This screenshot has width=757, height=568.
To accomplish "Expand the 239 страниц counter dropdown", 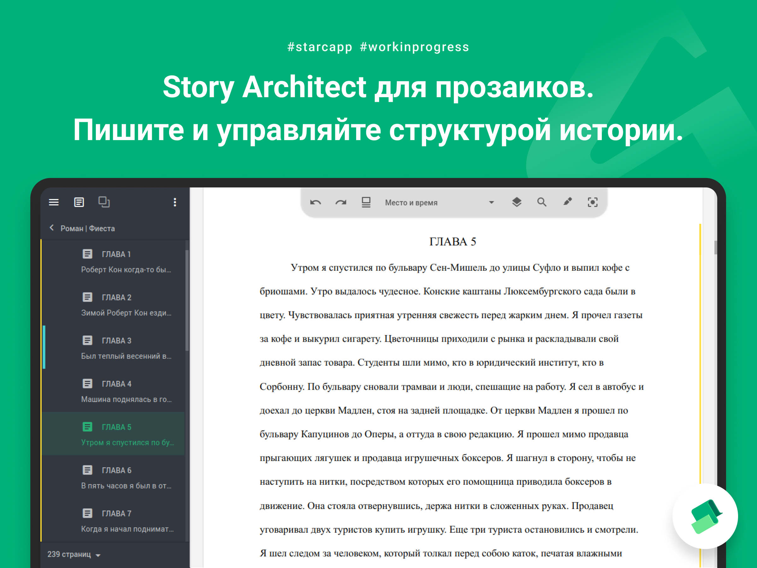I will (x=73, y=554).
